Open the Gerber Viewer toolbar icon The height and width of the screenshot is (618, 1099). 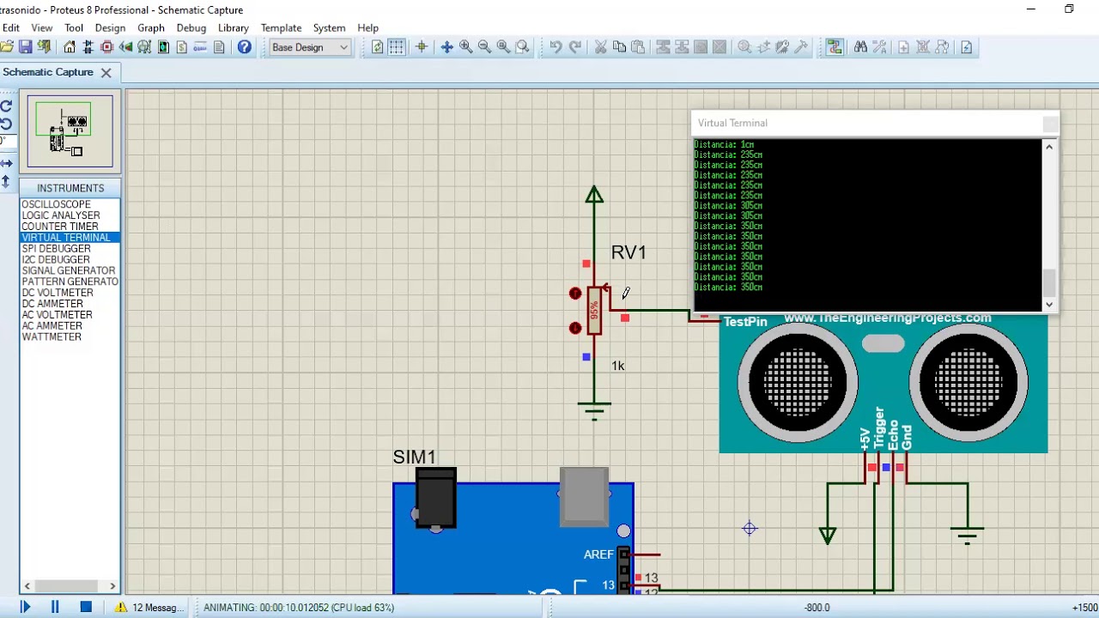tap(144, 47)
